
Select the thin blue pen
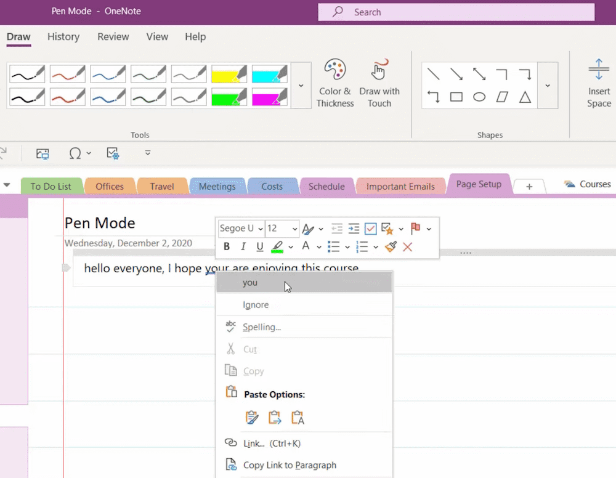tap(108, 74)
